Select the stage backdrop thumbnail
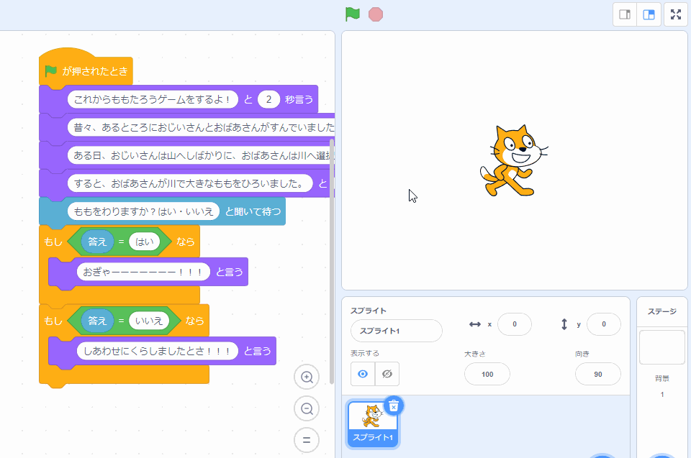The height and width of the screenshot is (458, 691). point(662,347)
